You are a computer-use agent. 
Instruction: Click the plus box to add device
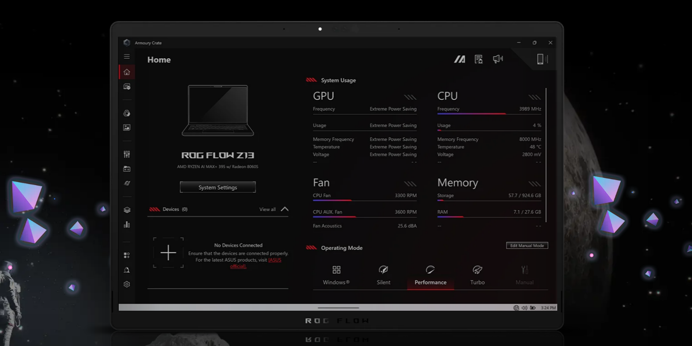tap(168, 253)
